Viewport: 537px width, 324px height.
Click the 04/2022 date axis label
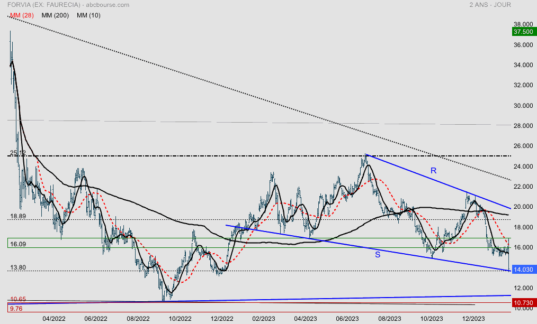click(54, 319)
